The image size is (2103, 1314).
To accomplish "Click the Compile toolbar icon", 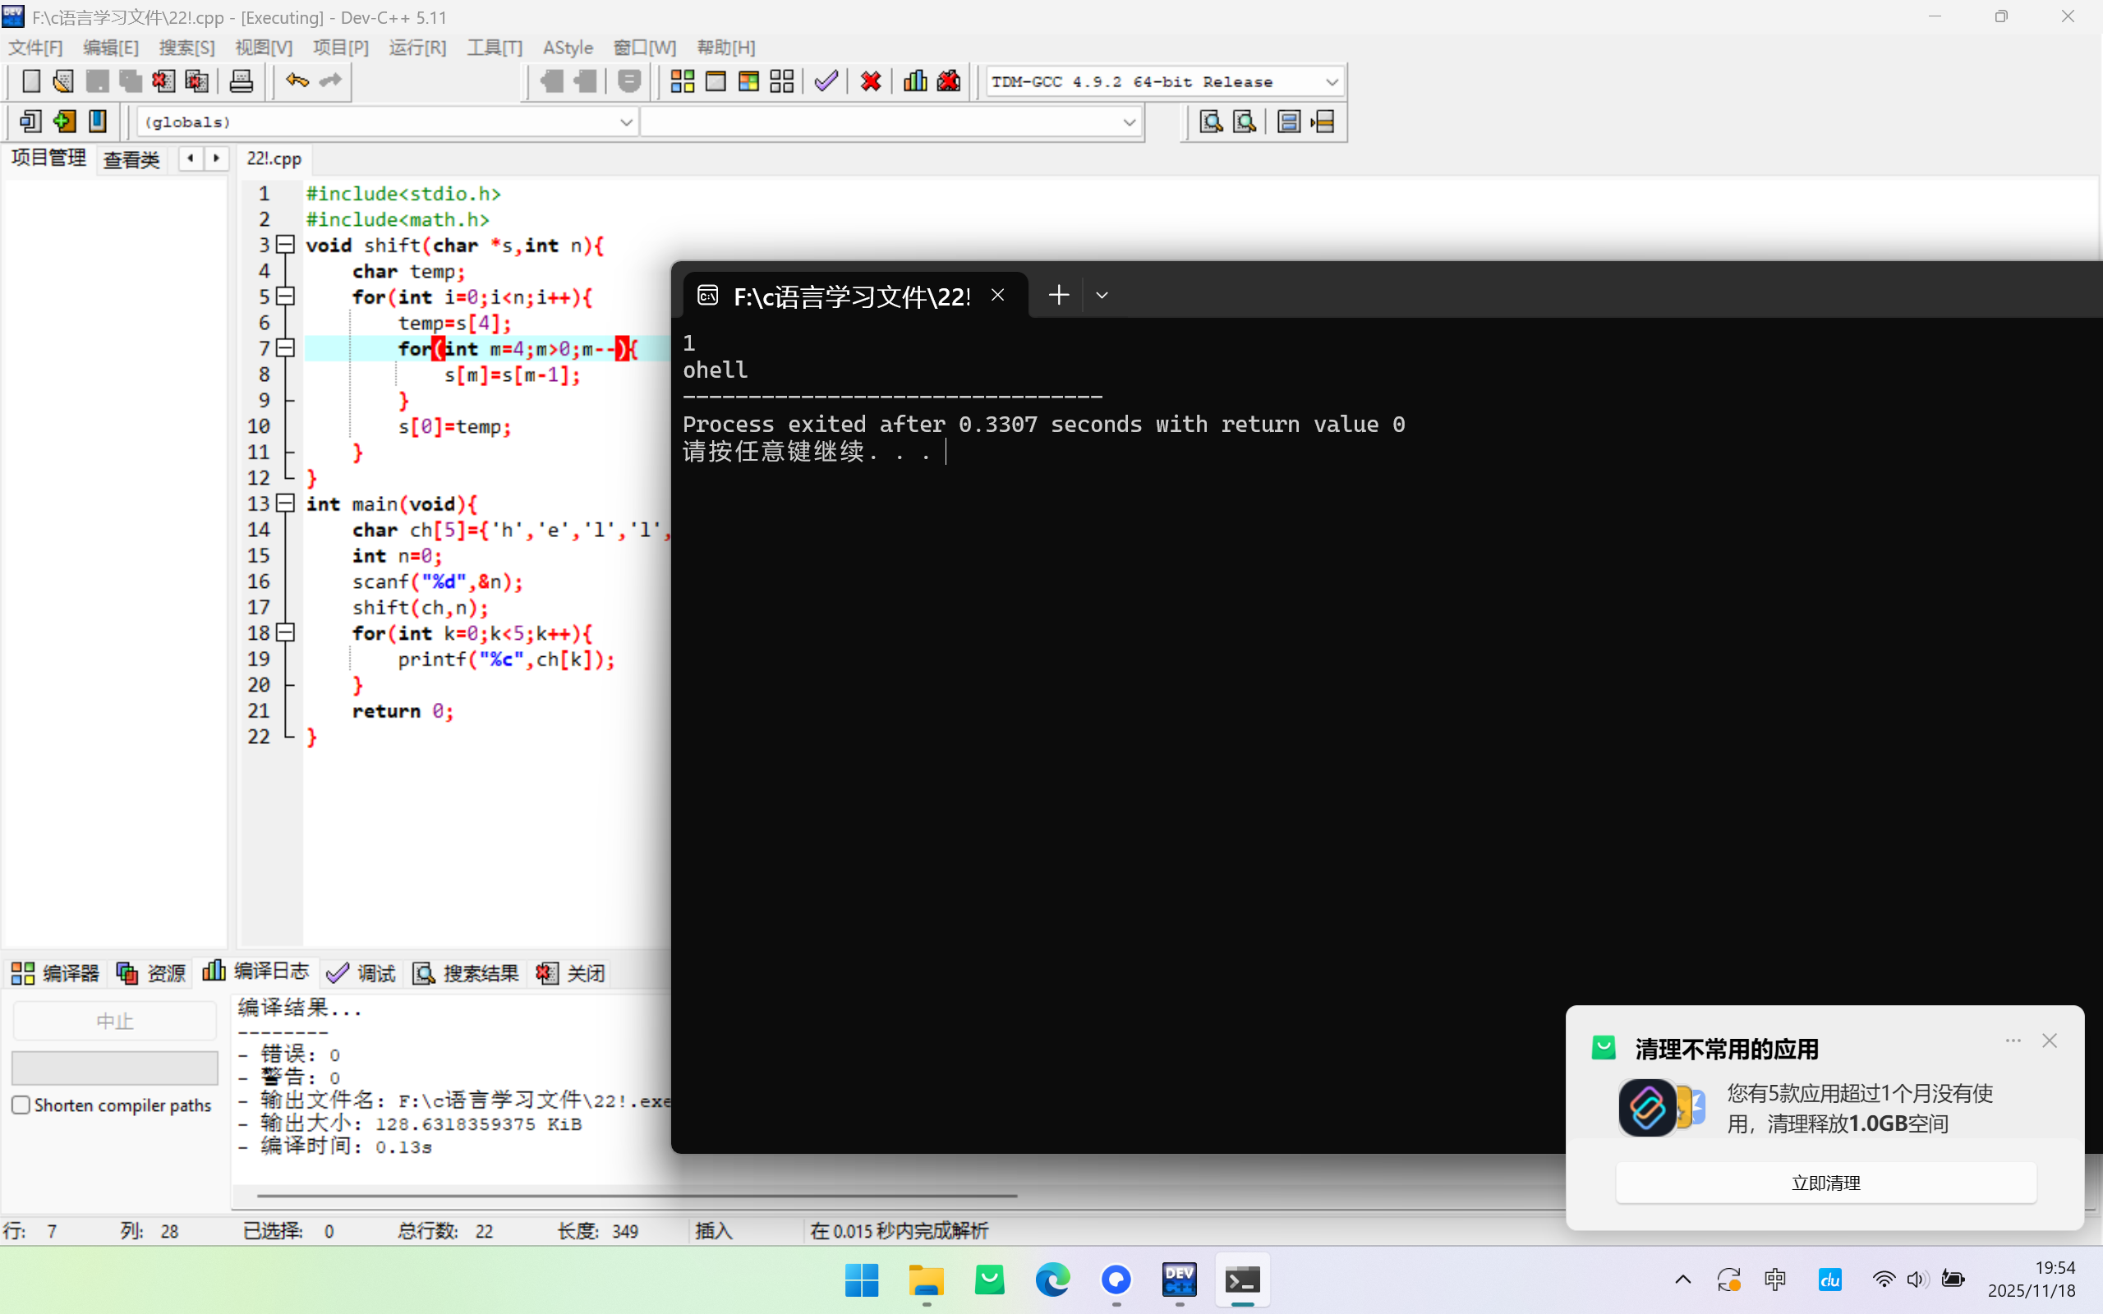I will click(682, 81).
